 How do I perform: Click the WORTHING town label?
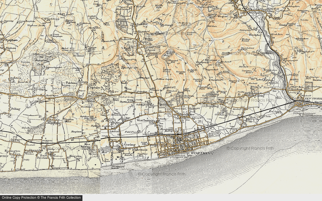(x=202, y=153)
